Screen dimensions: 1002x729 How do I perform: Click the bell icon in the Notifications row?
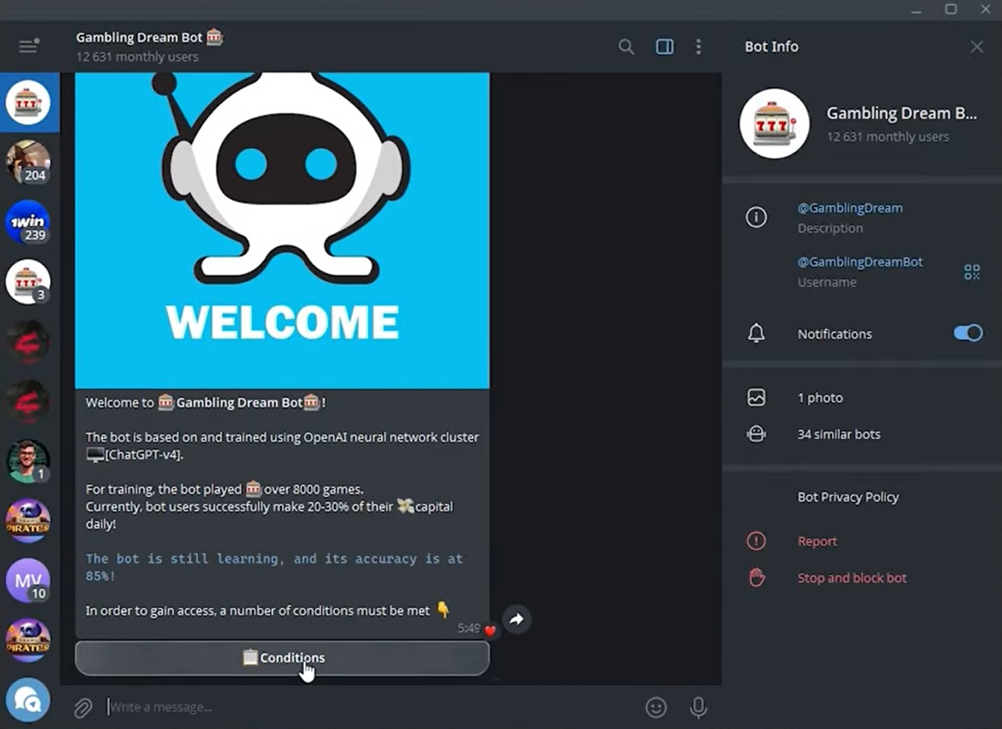pos(756,333)
